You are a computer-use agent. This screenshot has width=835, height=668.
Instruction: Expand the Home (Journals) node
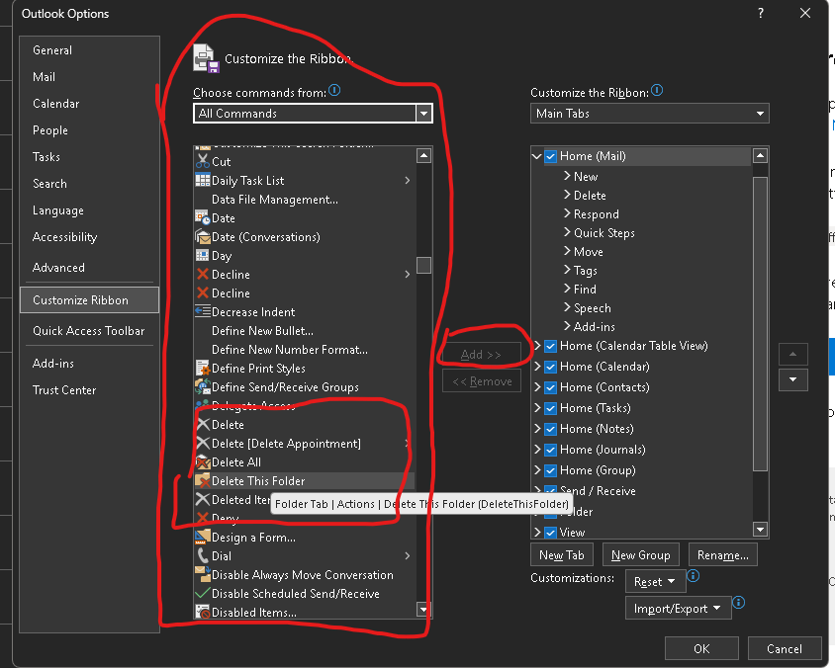(537, 450)
